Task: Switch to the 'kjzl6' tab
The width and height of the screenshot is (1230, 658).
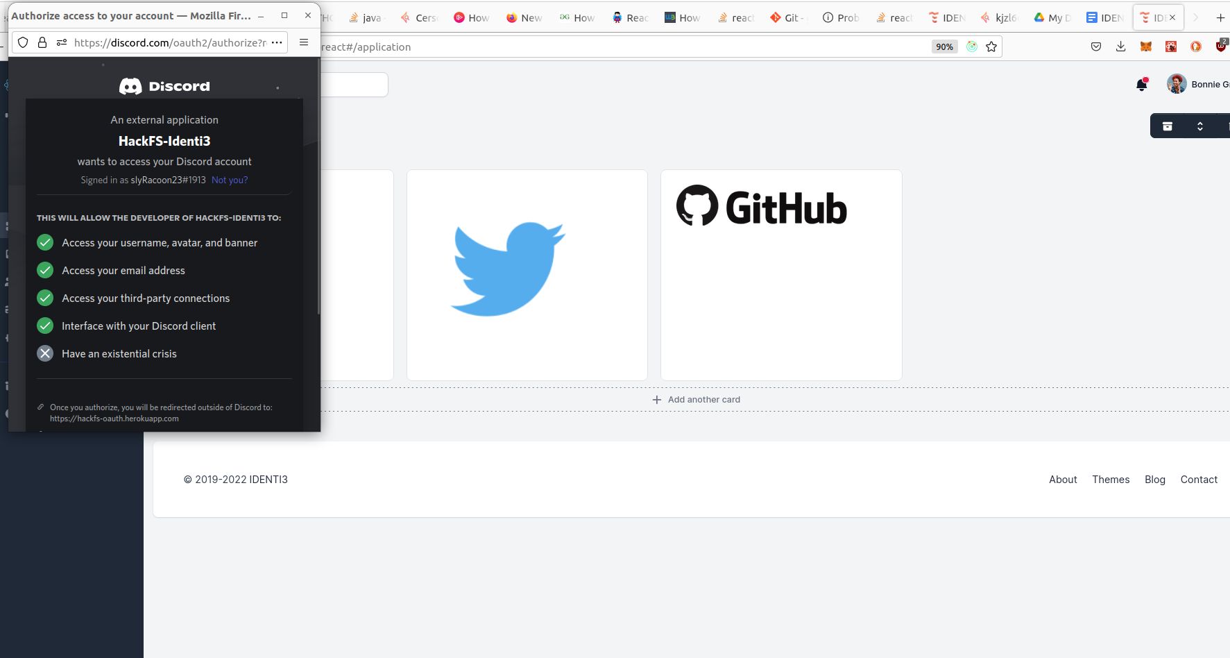Action: click(x=1000, y=18)
